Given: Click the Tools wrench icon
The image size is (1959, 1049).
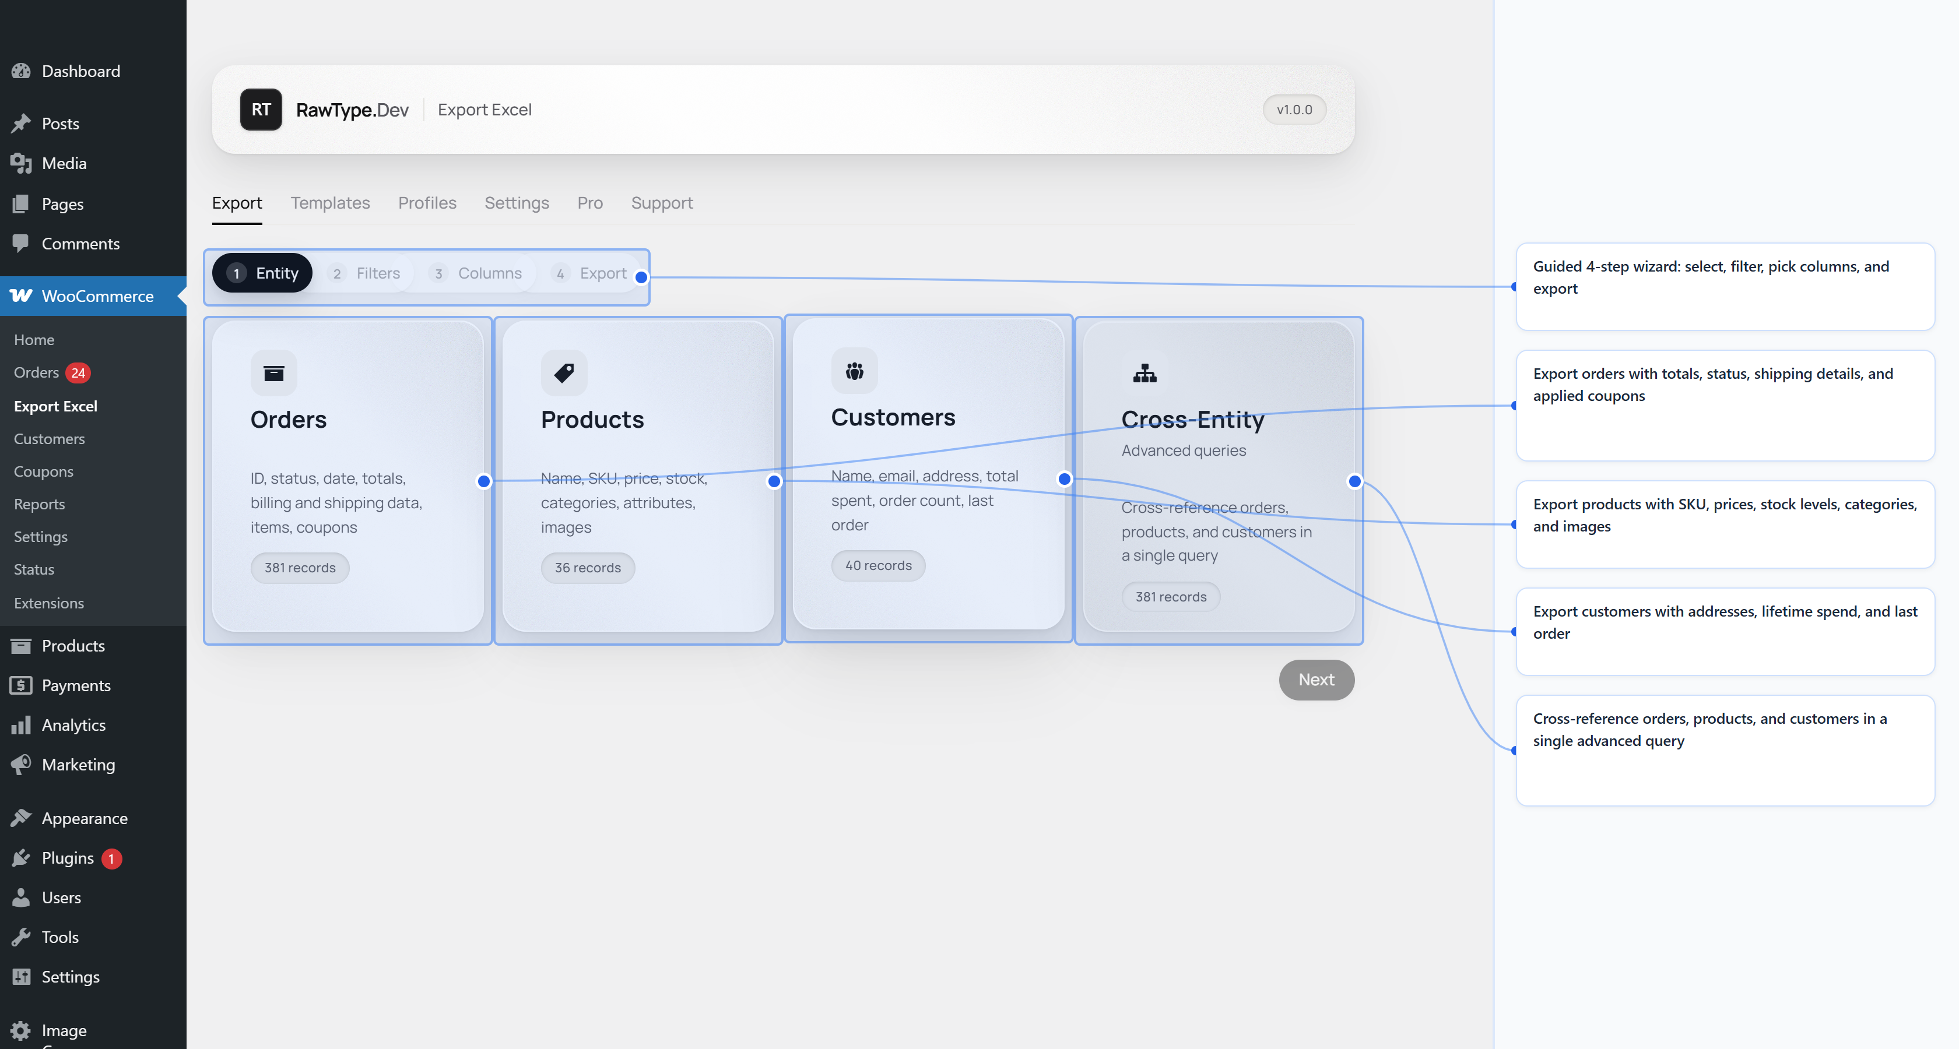Looking at the screenshot, I should 22,937.
